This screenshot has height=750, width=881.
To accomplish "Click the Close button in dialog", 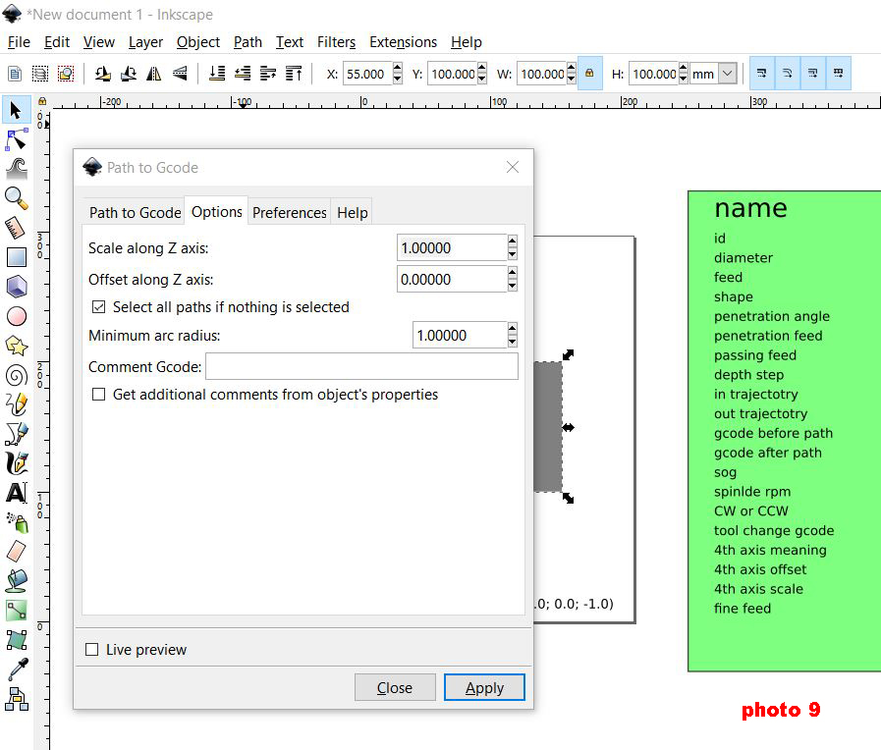I will tap(395, 688).
